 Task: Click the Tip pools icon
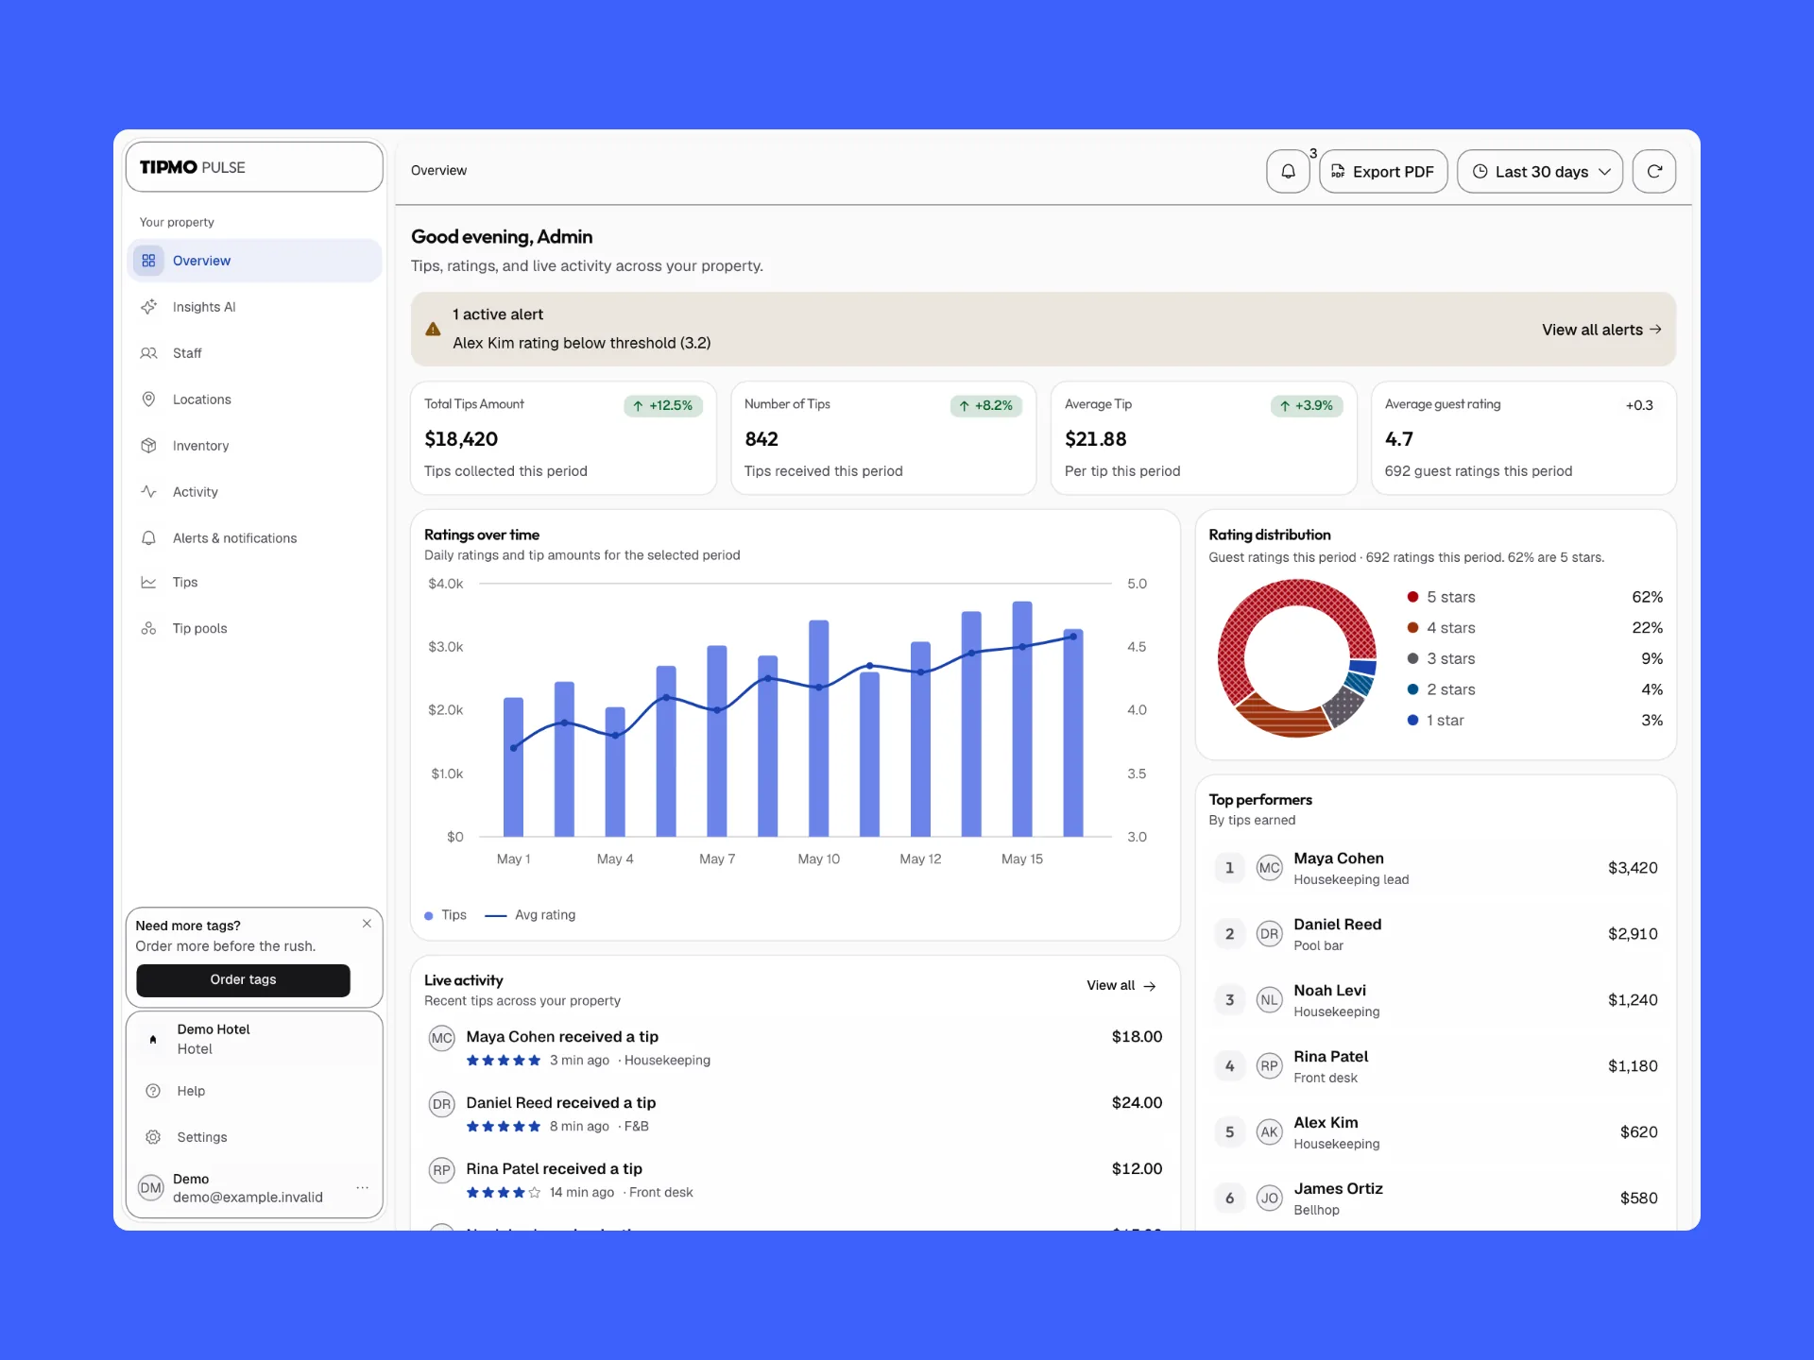[x=148, y=629]
